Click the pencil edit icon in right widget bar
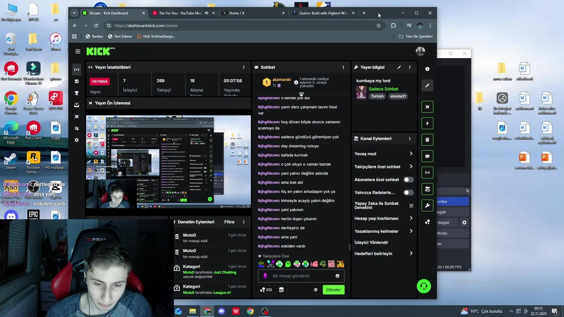 [x=427, y=85]
